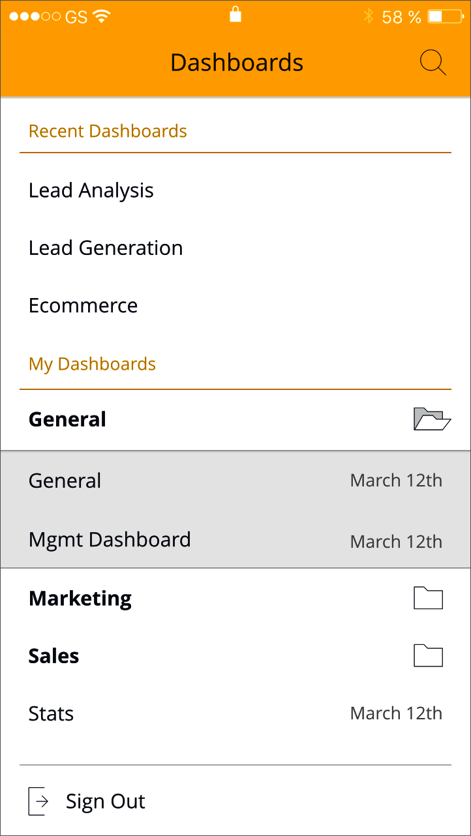The image size is (471, 836).
Task: Click the Sales folder icon
Action: pos(428,655)
